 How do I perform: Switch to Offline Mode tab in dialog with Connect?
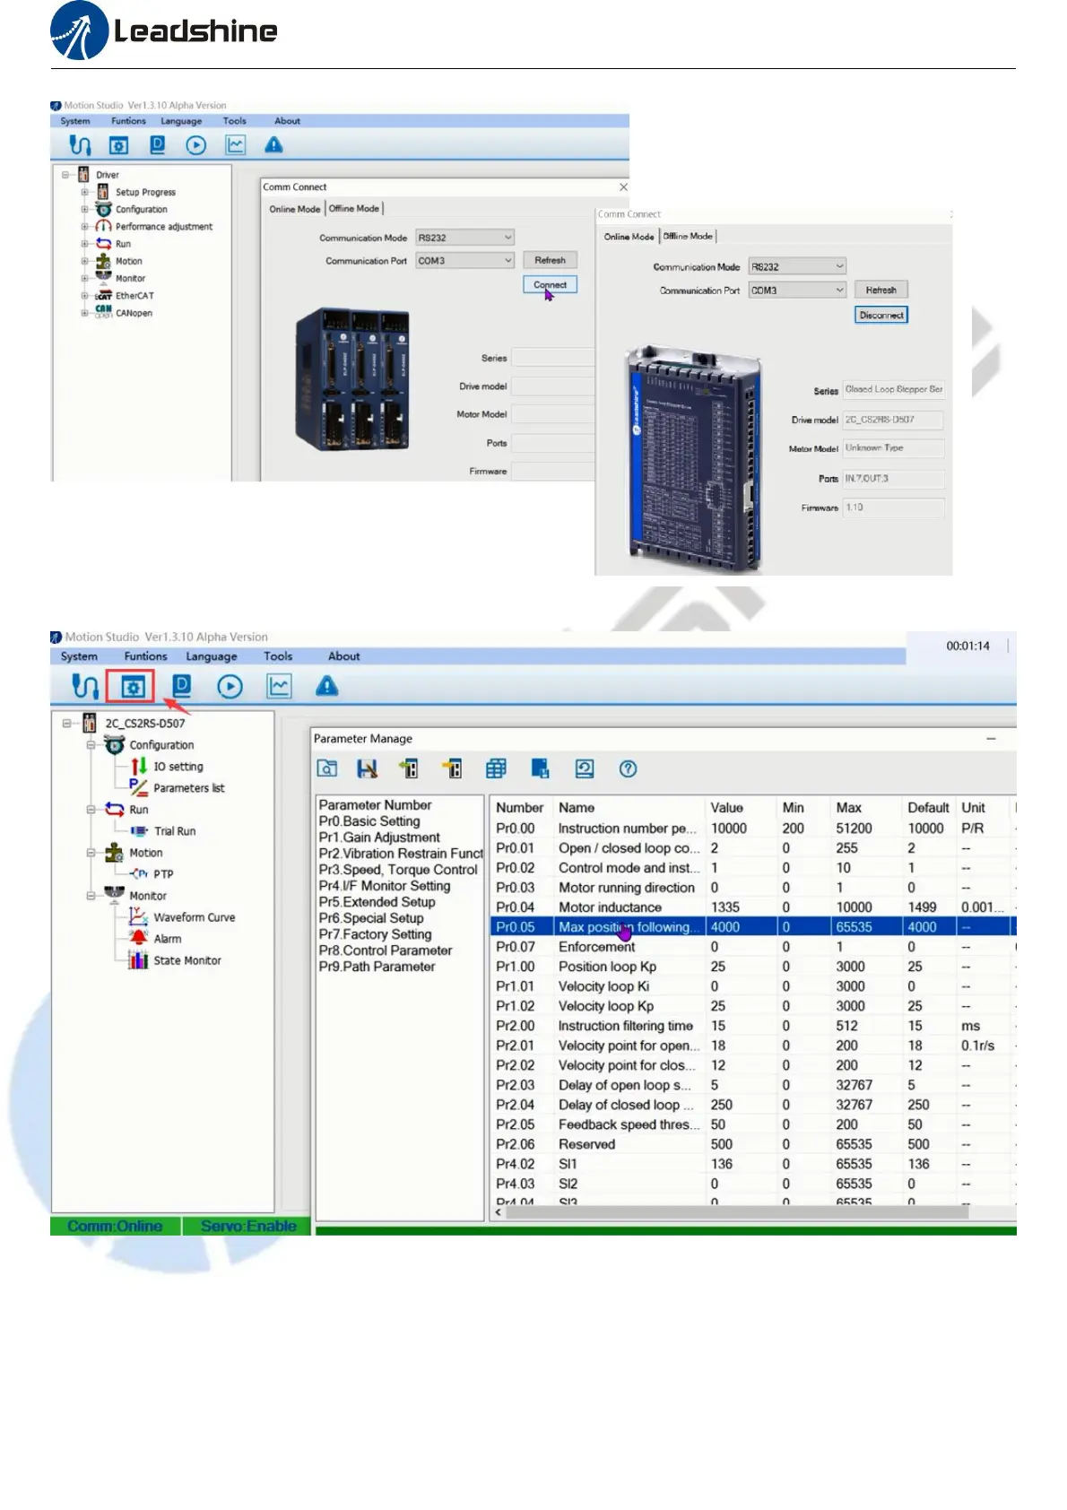(x=354, y=208)
